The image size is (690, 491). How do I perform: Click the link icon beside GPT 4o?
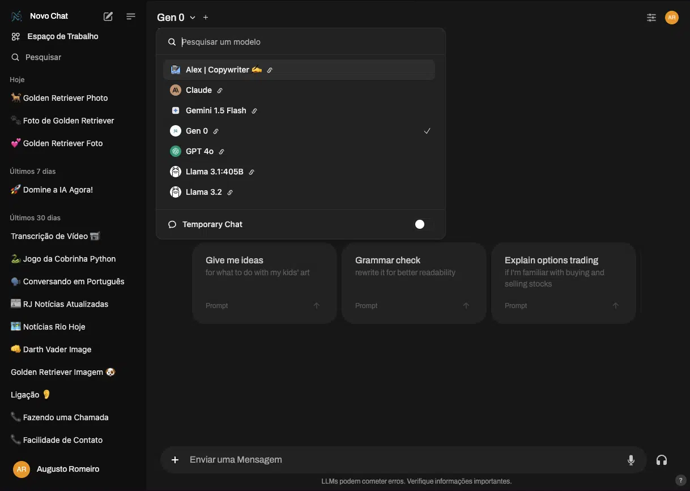222,152
